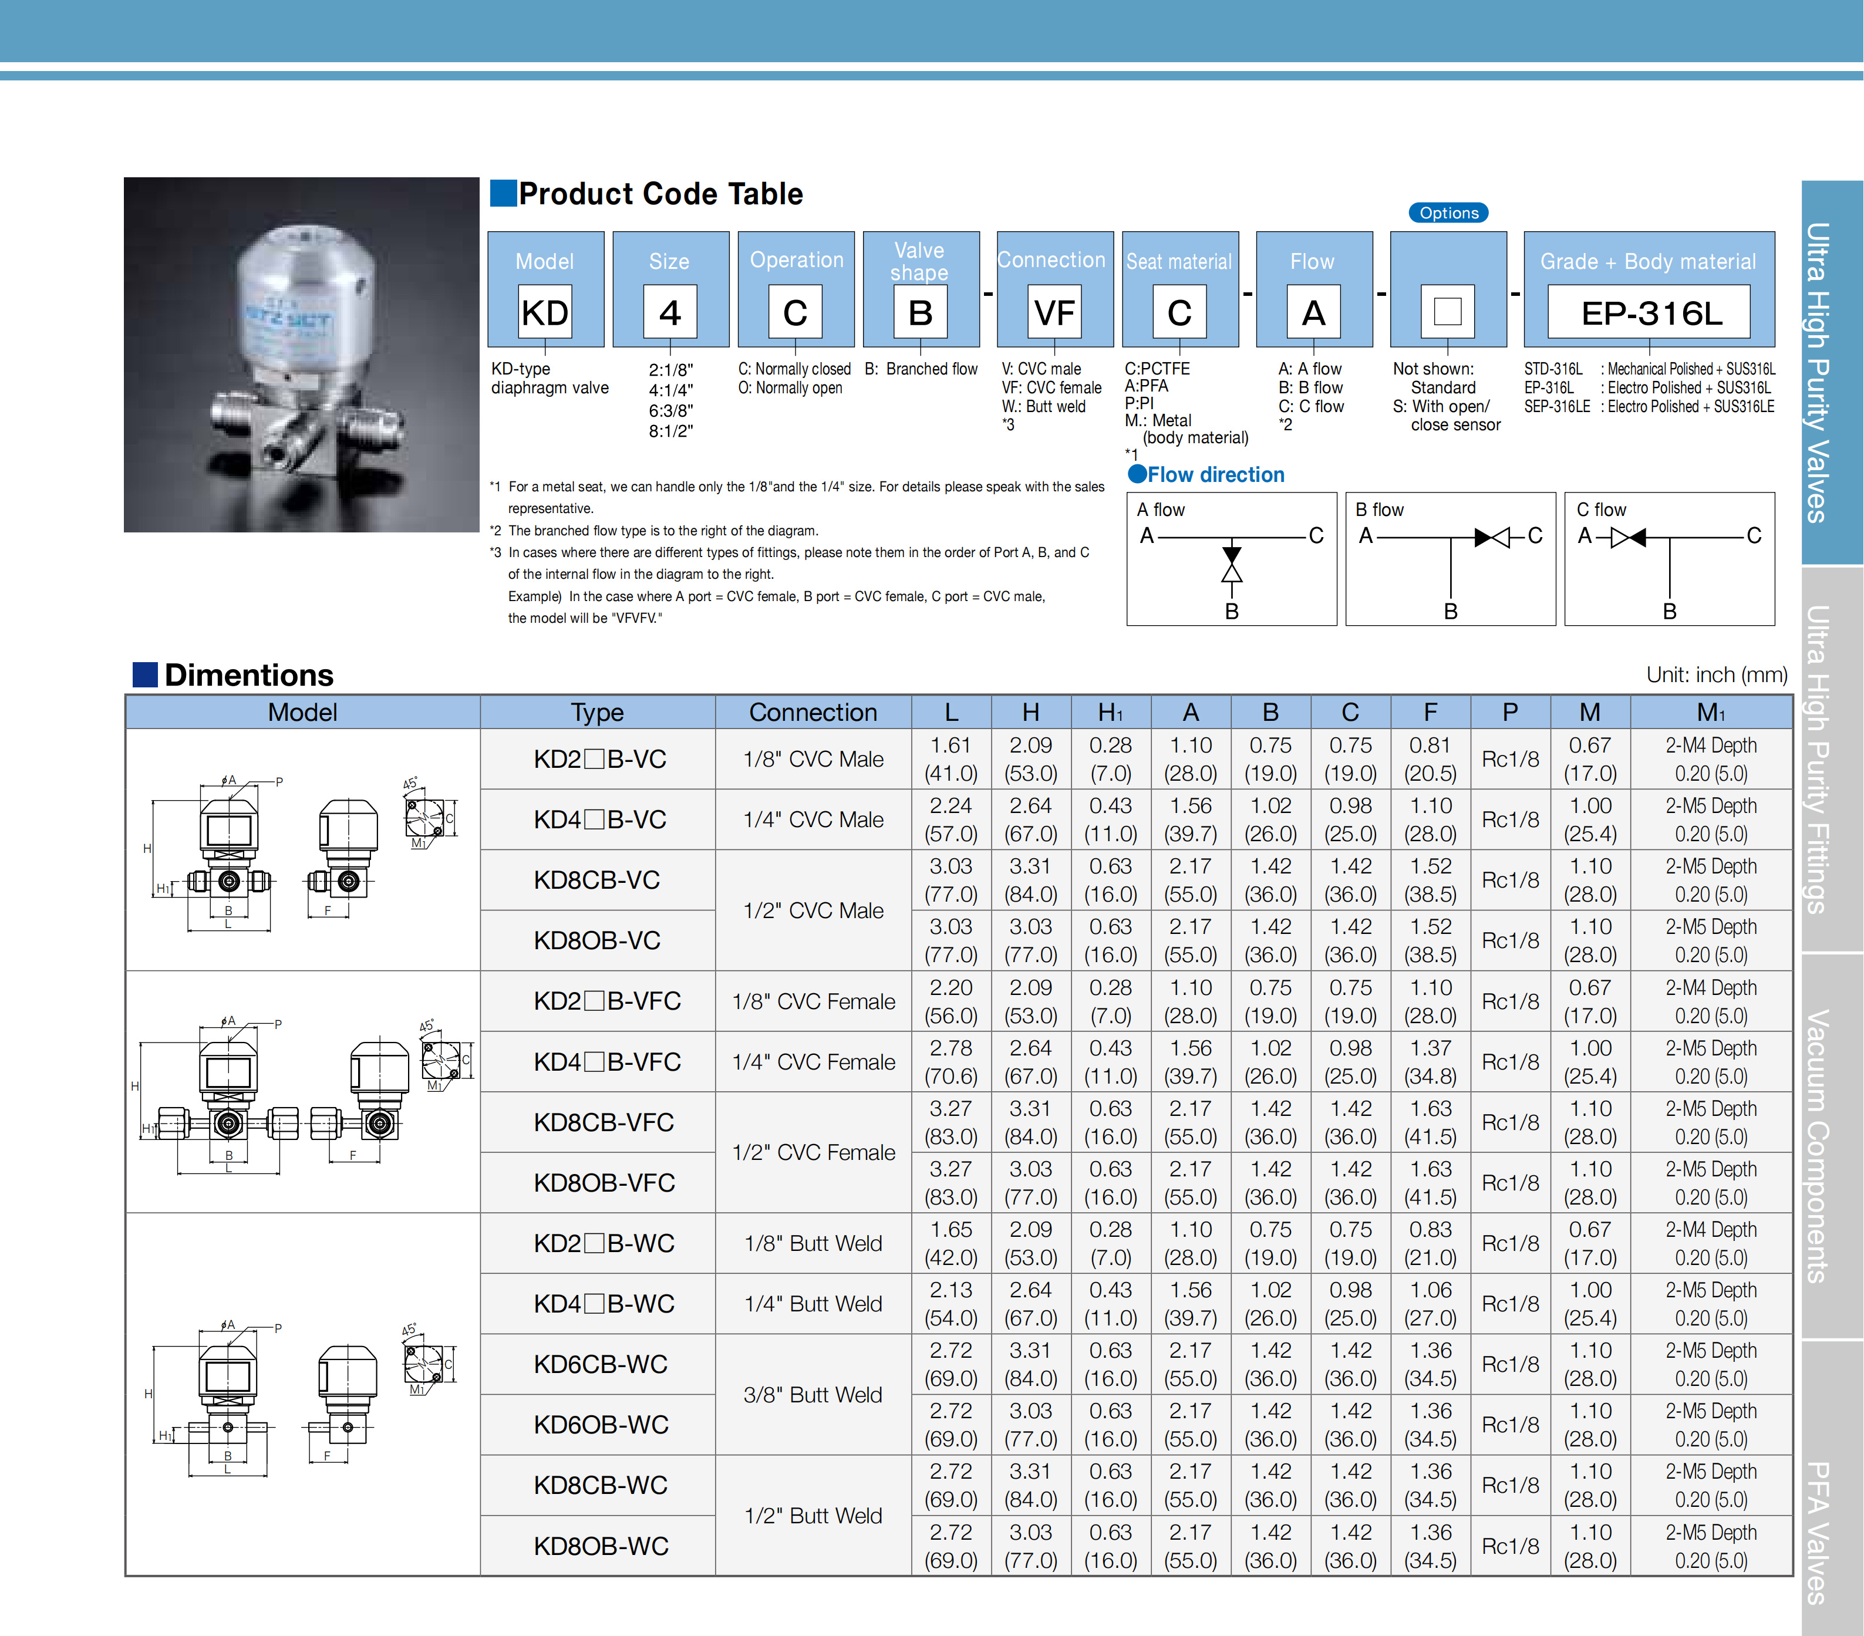Click the 1/2" CVC Male connection cell
Image resolution: width=1864 pixels, height=1636 pixels.
813,910
